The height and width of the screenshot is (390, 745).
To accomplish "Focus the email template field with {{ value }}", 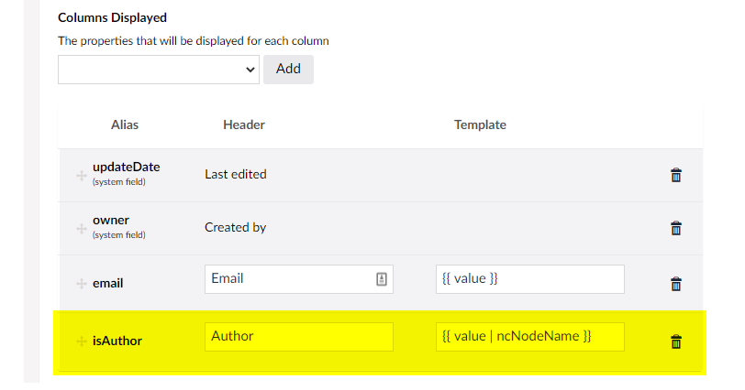I will [x=530, y=279].
